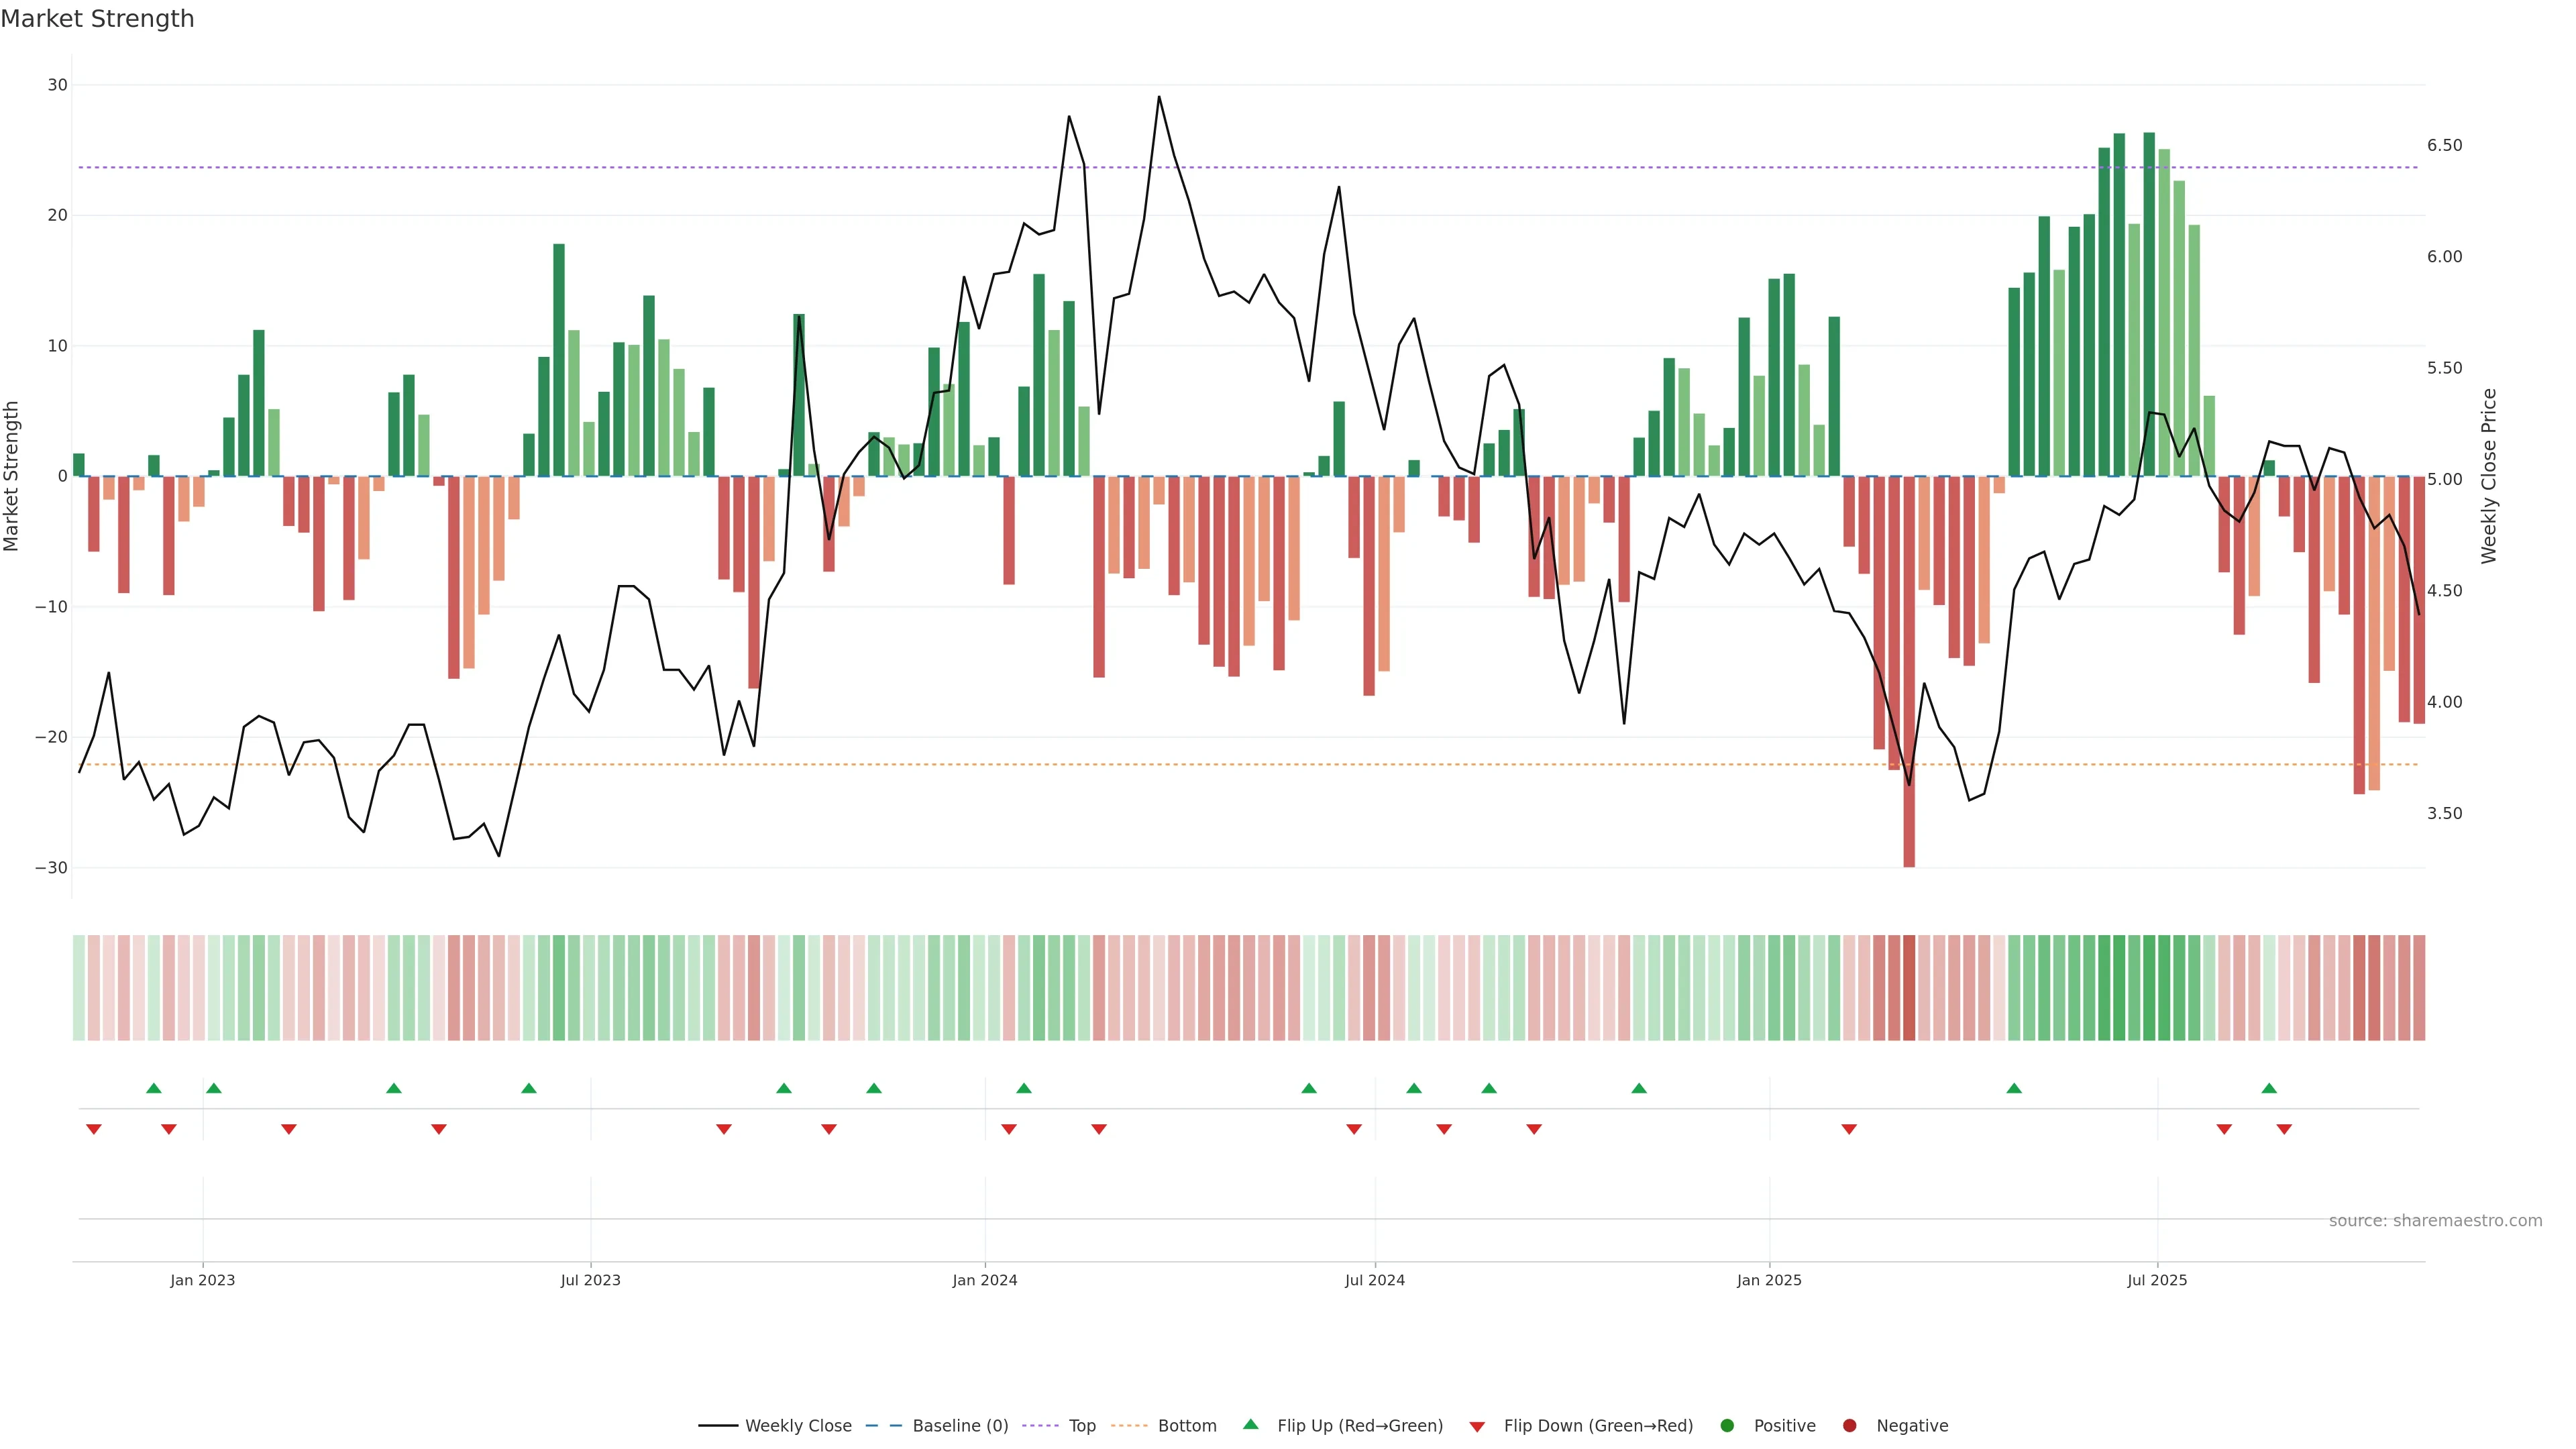Click the Weekly Close Price axis title
2576x1449 pixels.
click(2489, 476)
